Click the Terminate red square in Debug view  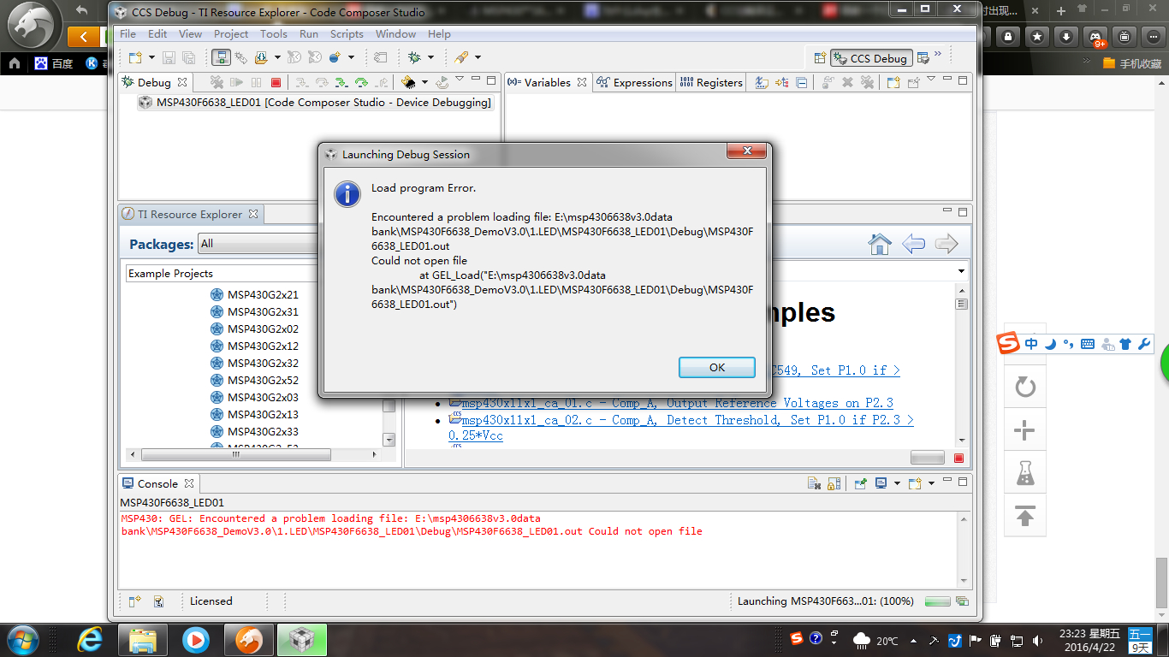(x=276, y=83)
